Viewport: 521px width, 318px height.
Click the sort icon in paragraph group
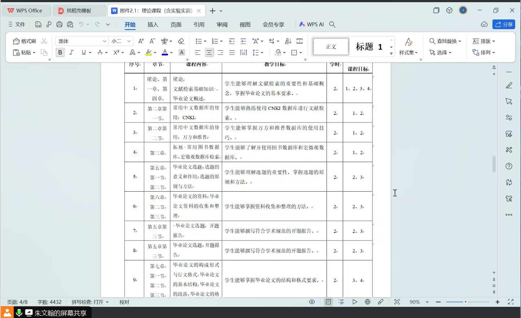pos(288,41)
